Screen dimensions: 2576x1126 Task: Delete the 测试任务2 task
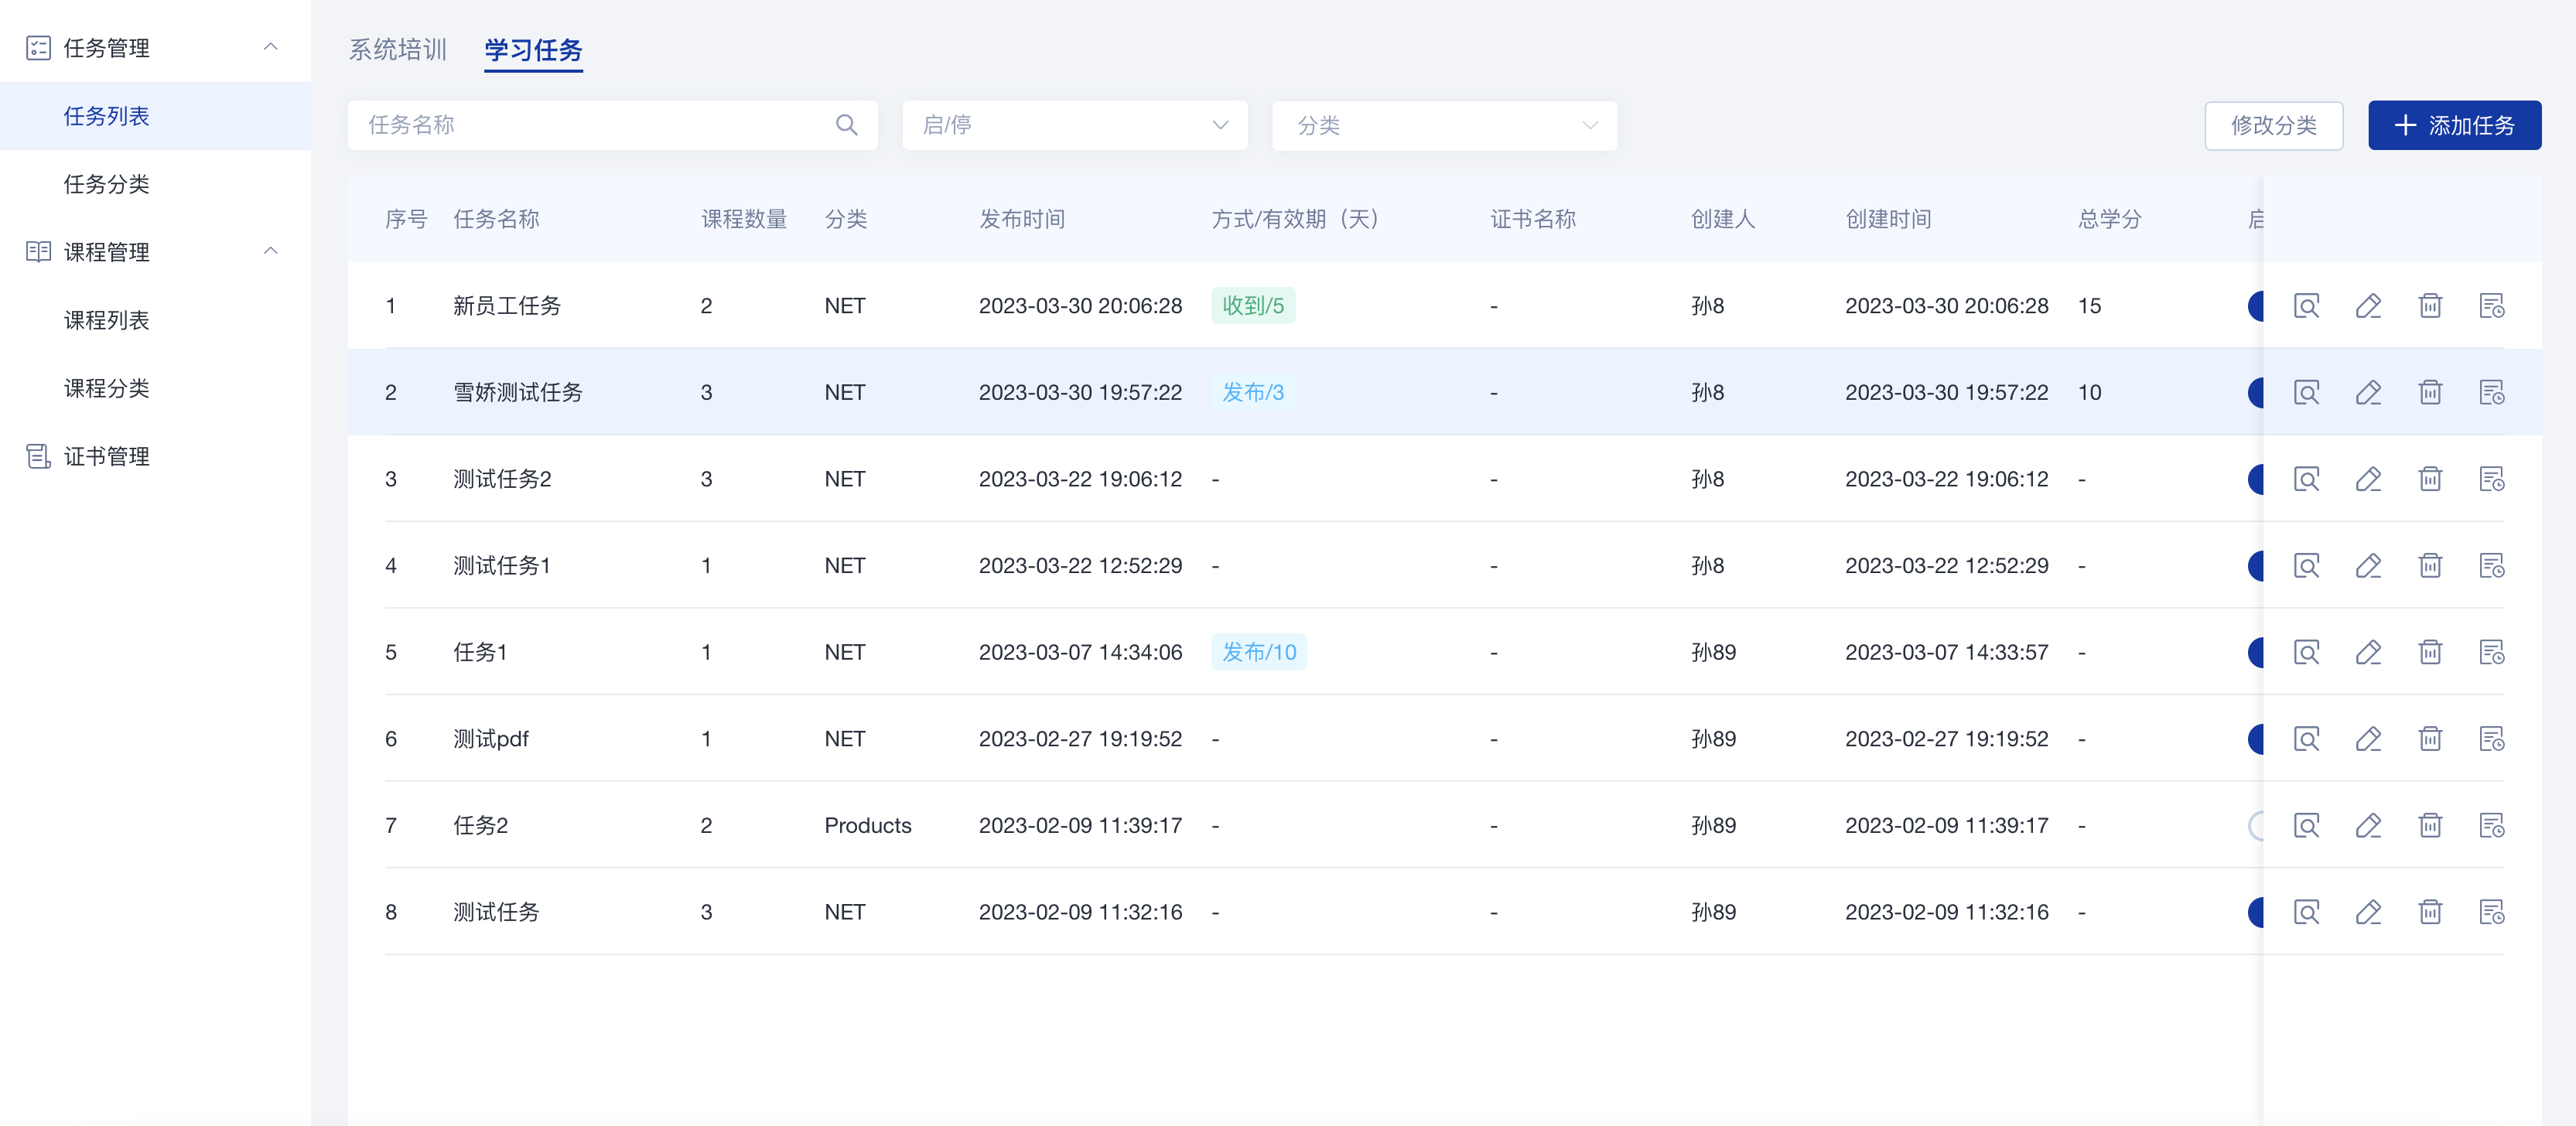tap(2430, 479)
